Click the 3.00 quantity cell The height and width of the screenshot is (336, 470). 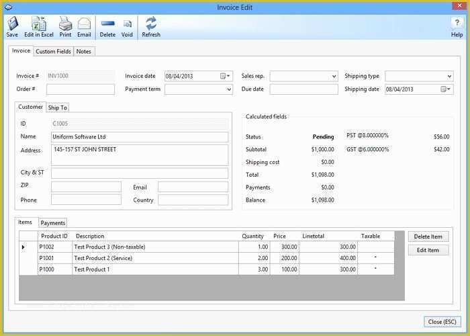coord(254,269)
